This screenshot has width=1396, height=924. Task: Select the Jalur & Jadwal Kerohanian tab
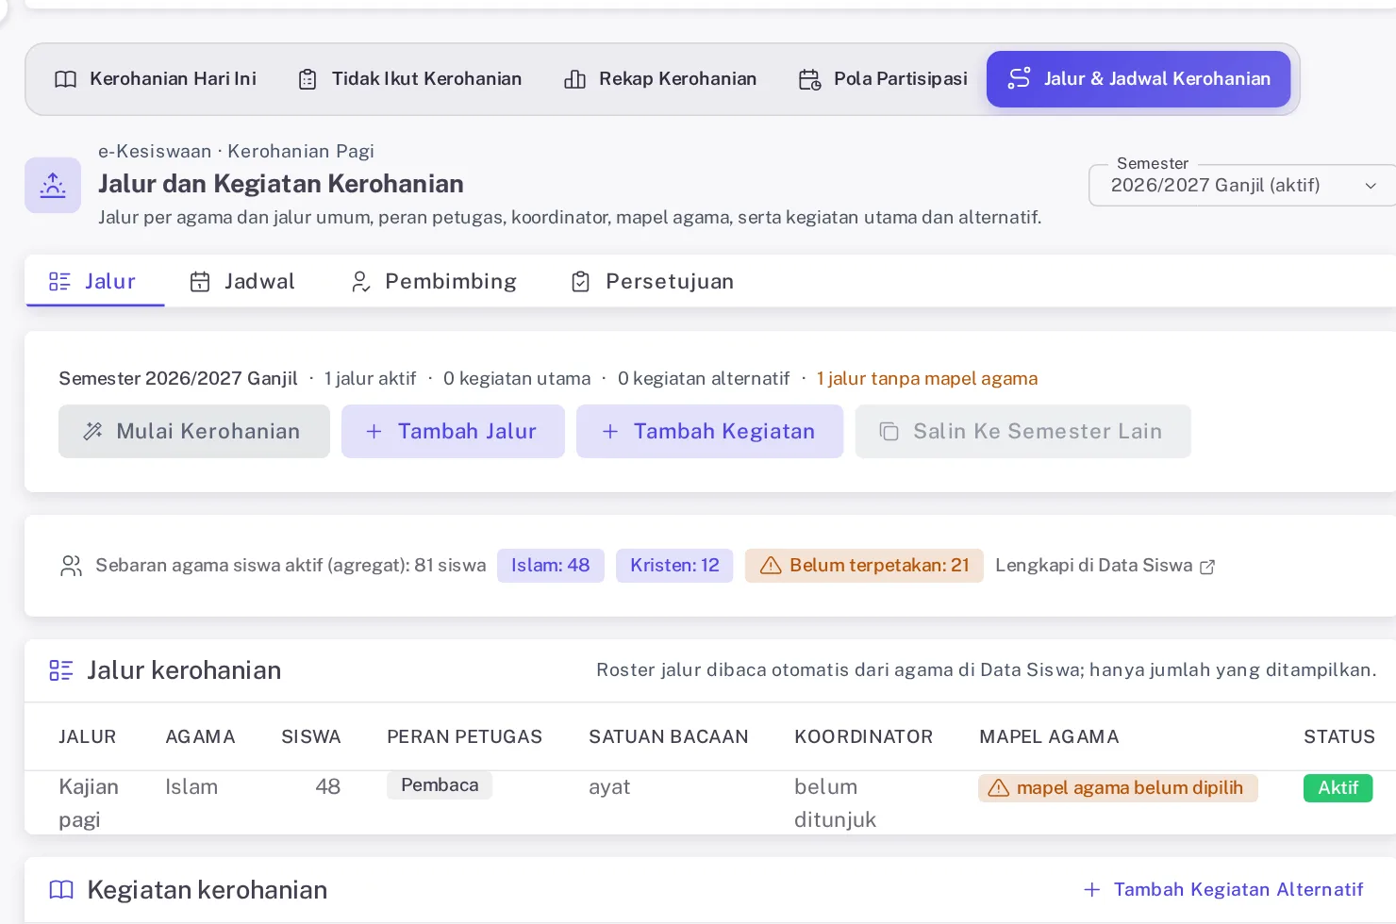tap(1138, 79)
